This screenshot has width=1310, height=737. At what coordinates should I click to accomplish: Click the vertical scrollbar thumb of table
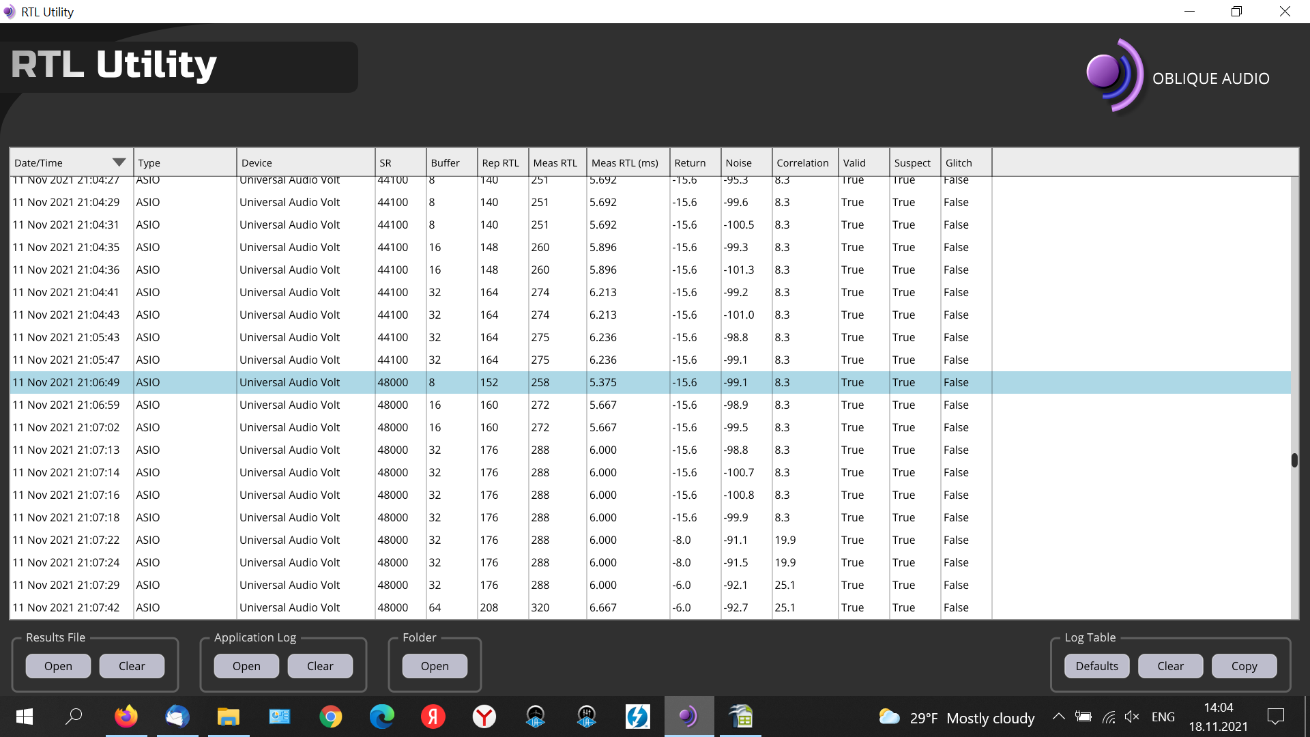[x=1294, y=460]
